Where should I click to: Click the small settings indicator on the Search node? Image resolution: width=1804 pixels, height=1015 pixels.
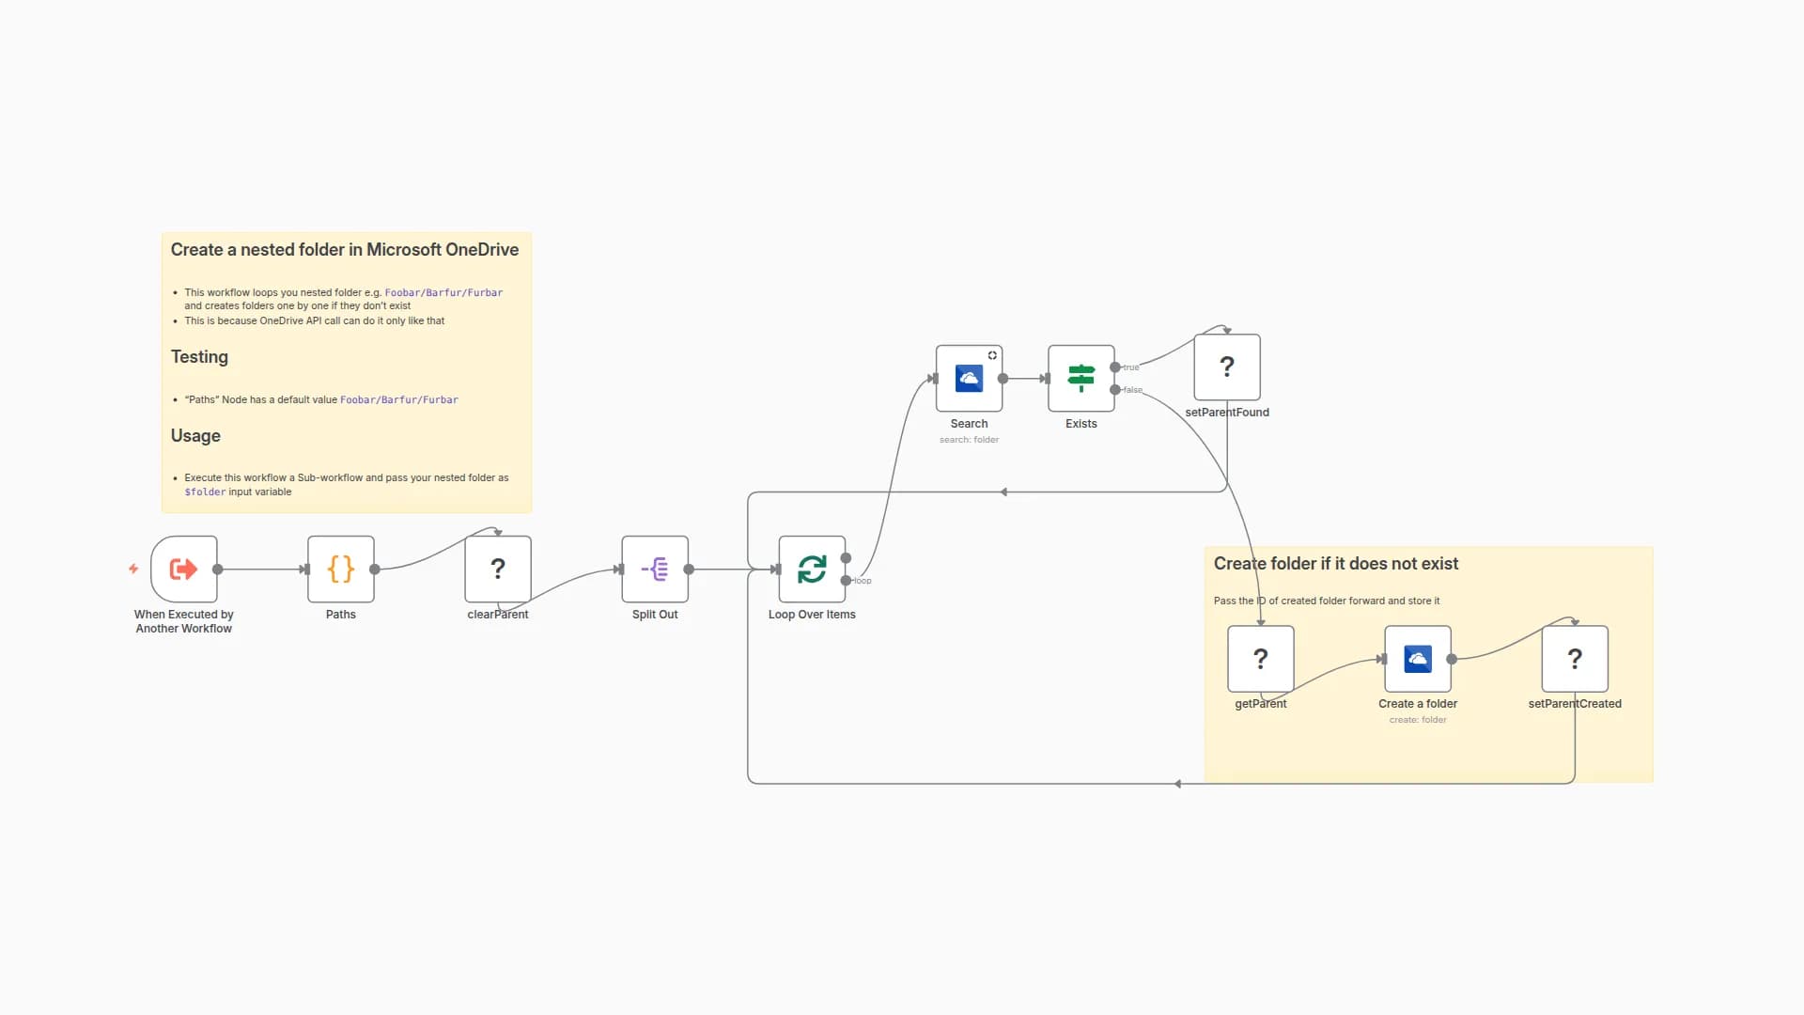tap(992, 355)
